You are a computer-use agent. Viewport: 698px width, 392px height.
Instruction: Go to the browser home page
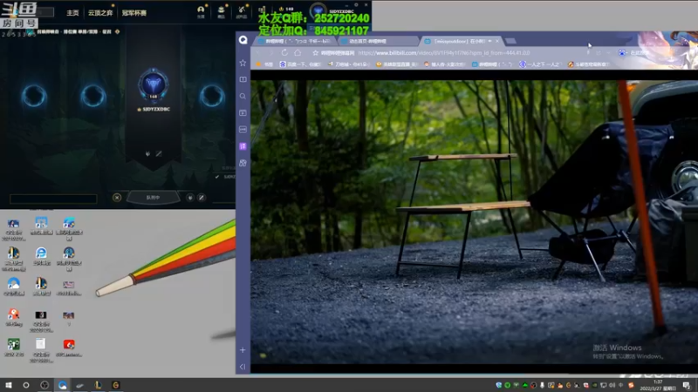[298, 52]
